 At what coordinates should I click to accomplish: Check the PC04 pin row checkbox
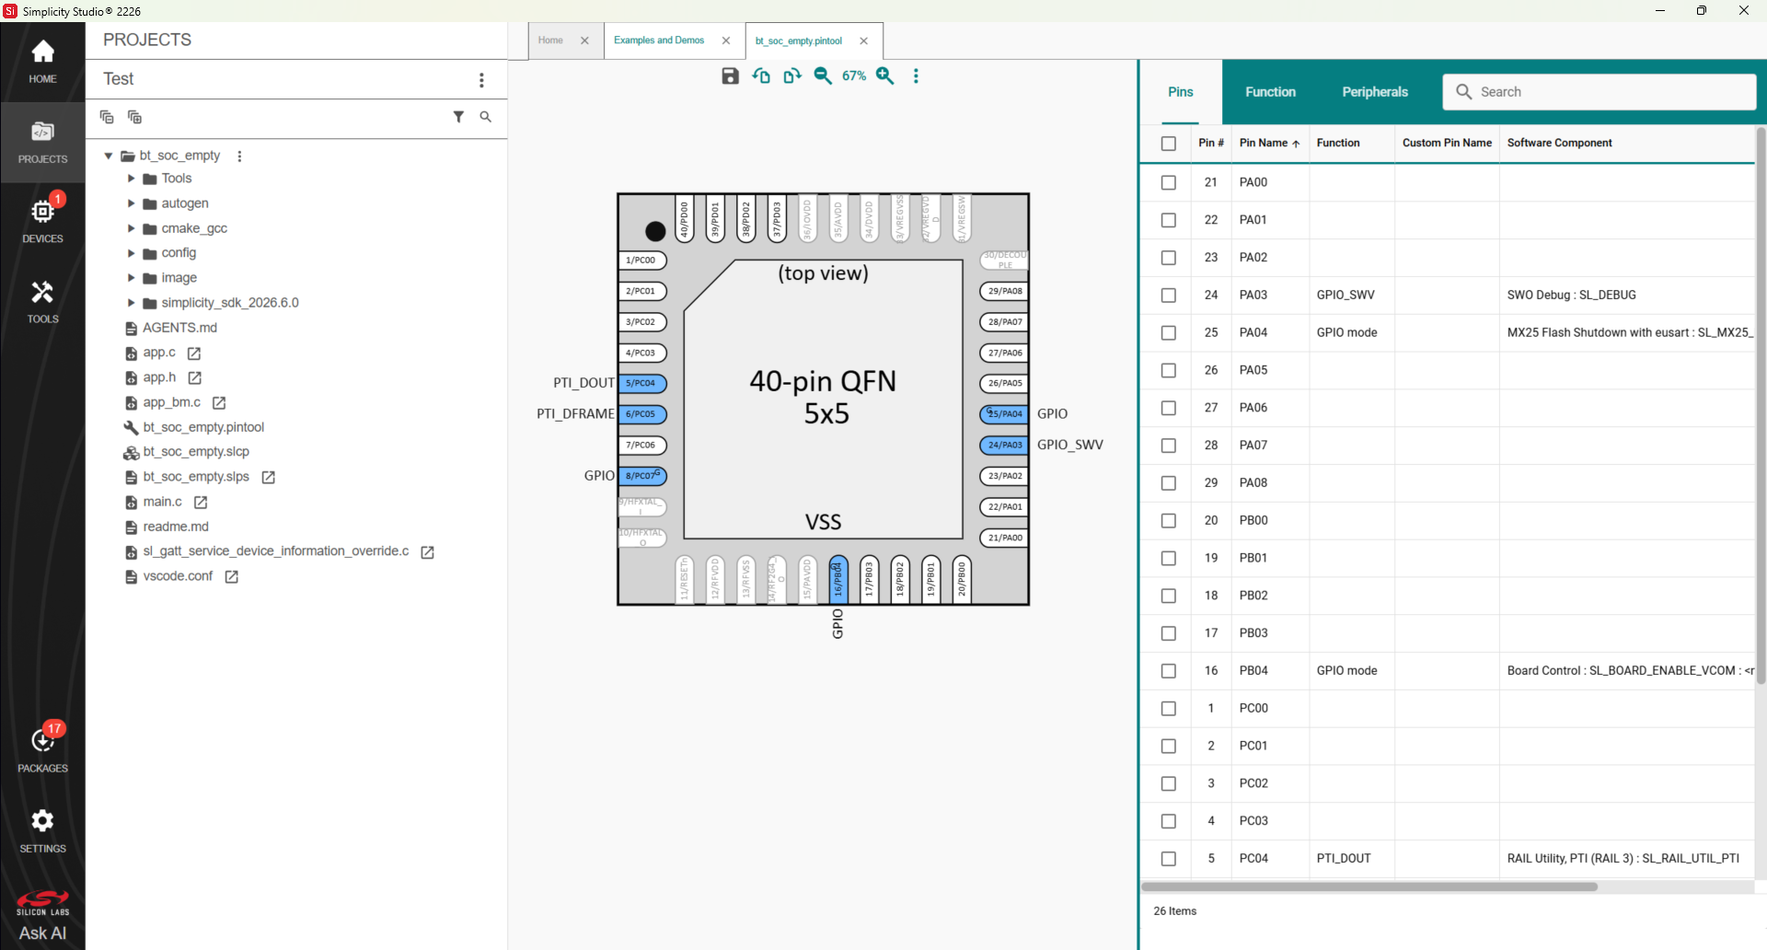tap(1169, 859)
